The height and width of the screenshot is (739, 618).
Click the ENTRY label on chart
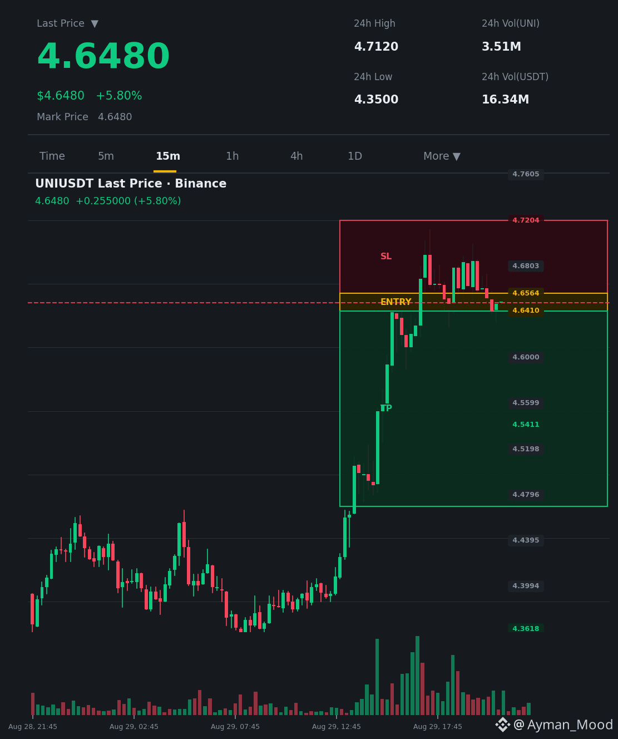click(396, 302)
